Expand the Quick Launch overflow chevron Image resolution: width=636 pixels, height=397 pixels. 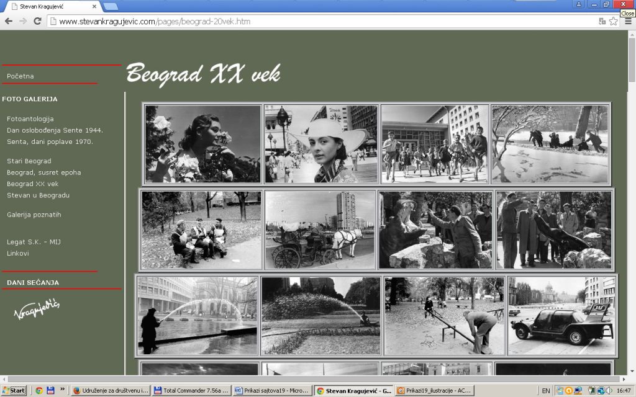click(62, 390)
